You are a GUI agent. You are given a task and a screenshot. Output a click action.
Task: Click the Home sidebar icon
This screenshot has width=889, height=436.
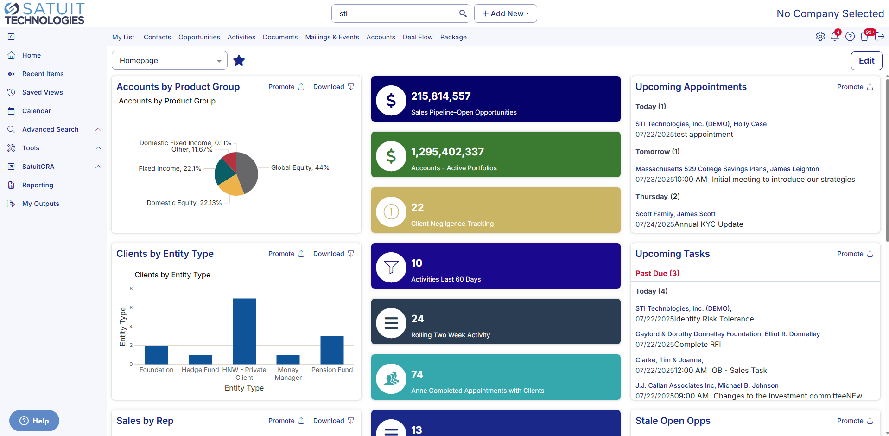[x=11, y=55]
